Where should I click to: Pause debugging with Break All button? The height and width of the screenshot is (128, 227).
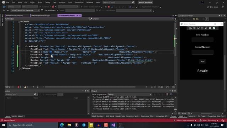(x=106, y=7)
